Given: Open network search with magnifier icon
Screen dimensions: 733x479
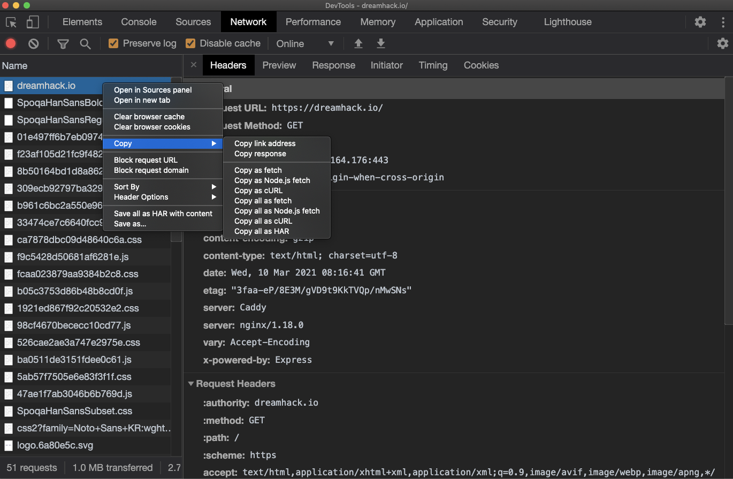Looking at the screenshot, I should [x=85, y=44].
